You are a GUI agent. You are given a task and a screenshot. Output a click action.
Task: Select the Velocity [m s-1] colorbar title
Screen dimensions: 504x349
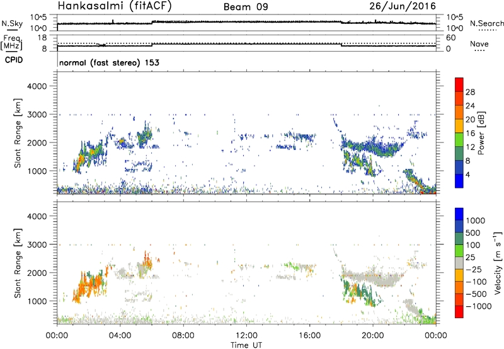coord(498,263)
